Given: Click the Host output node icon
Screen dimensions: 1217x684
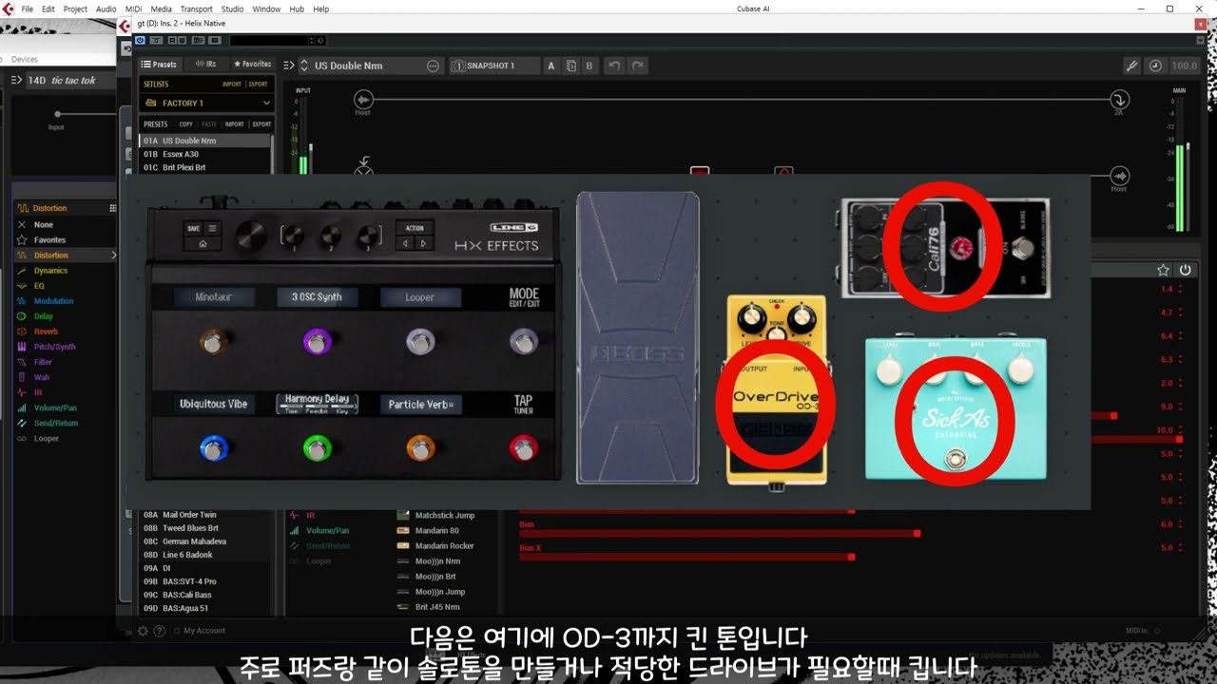Looking at the screenshot, I should tap(1120, 176).
